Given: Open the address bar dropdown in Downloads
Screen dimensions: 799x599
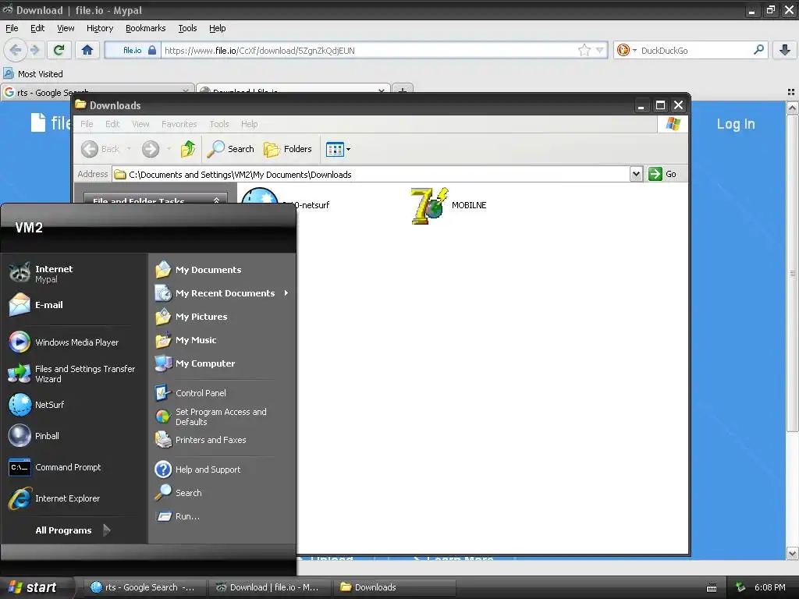Looking at the screenshot, I should pos(635,174).
